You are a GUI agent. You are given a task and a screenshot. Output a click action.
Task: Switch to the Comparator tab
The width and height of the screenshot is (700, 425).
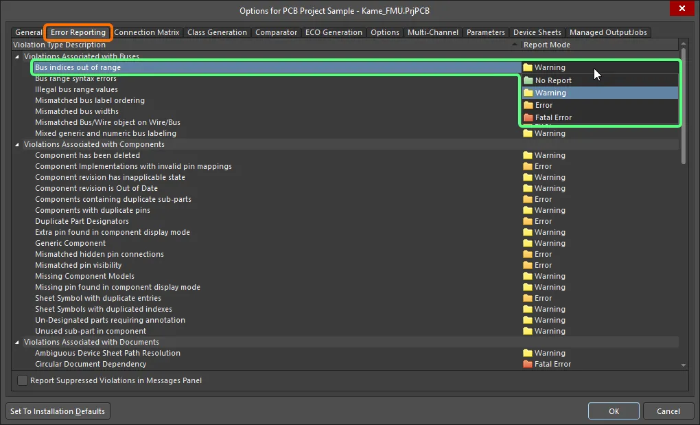(276, 32)
